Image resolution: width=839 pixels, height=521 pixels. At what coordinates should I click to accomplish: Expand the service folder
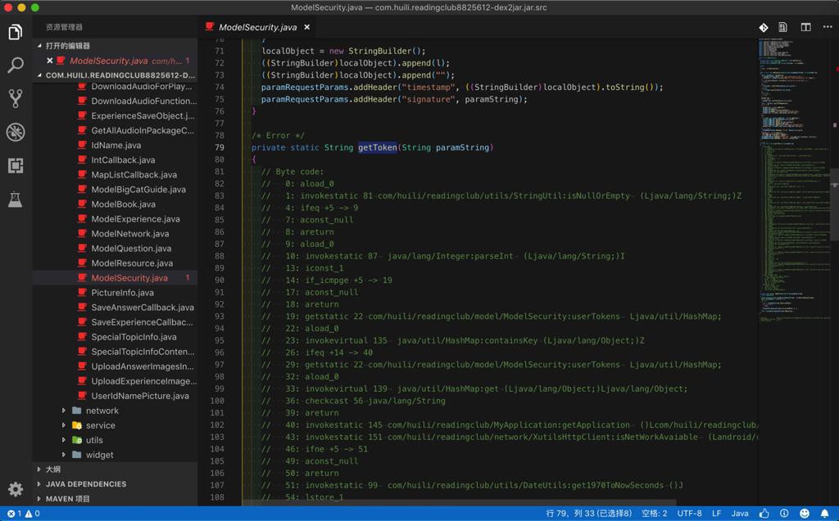click(x=115, y=425)
